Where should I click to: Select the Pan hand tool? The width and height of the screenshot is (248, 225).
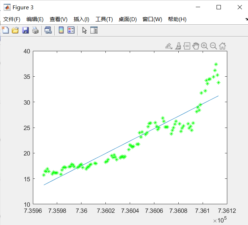pyautogui.click(x=195, y=46)
